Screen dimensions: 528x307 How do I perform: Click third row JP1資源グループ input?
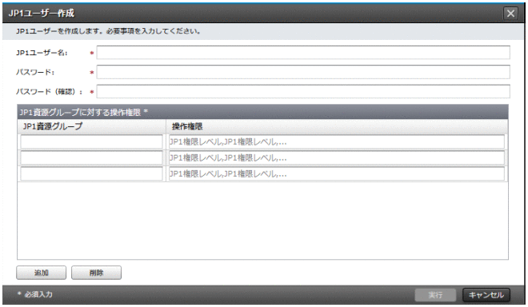91,174
